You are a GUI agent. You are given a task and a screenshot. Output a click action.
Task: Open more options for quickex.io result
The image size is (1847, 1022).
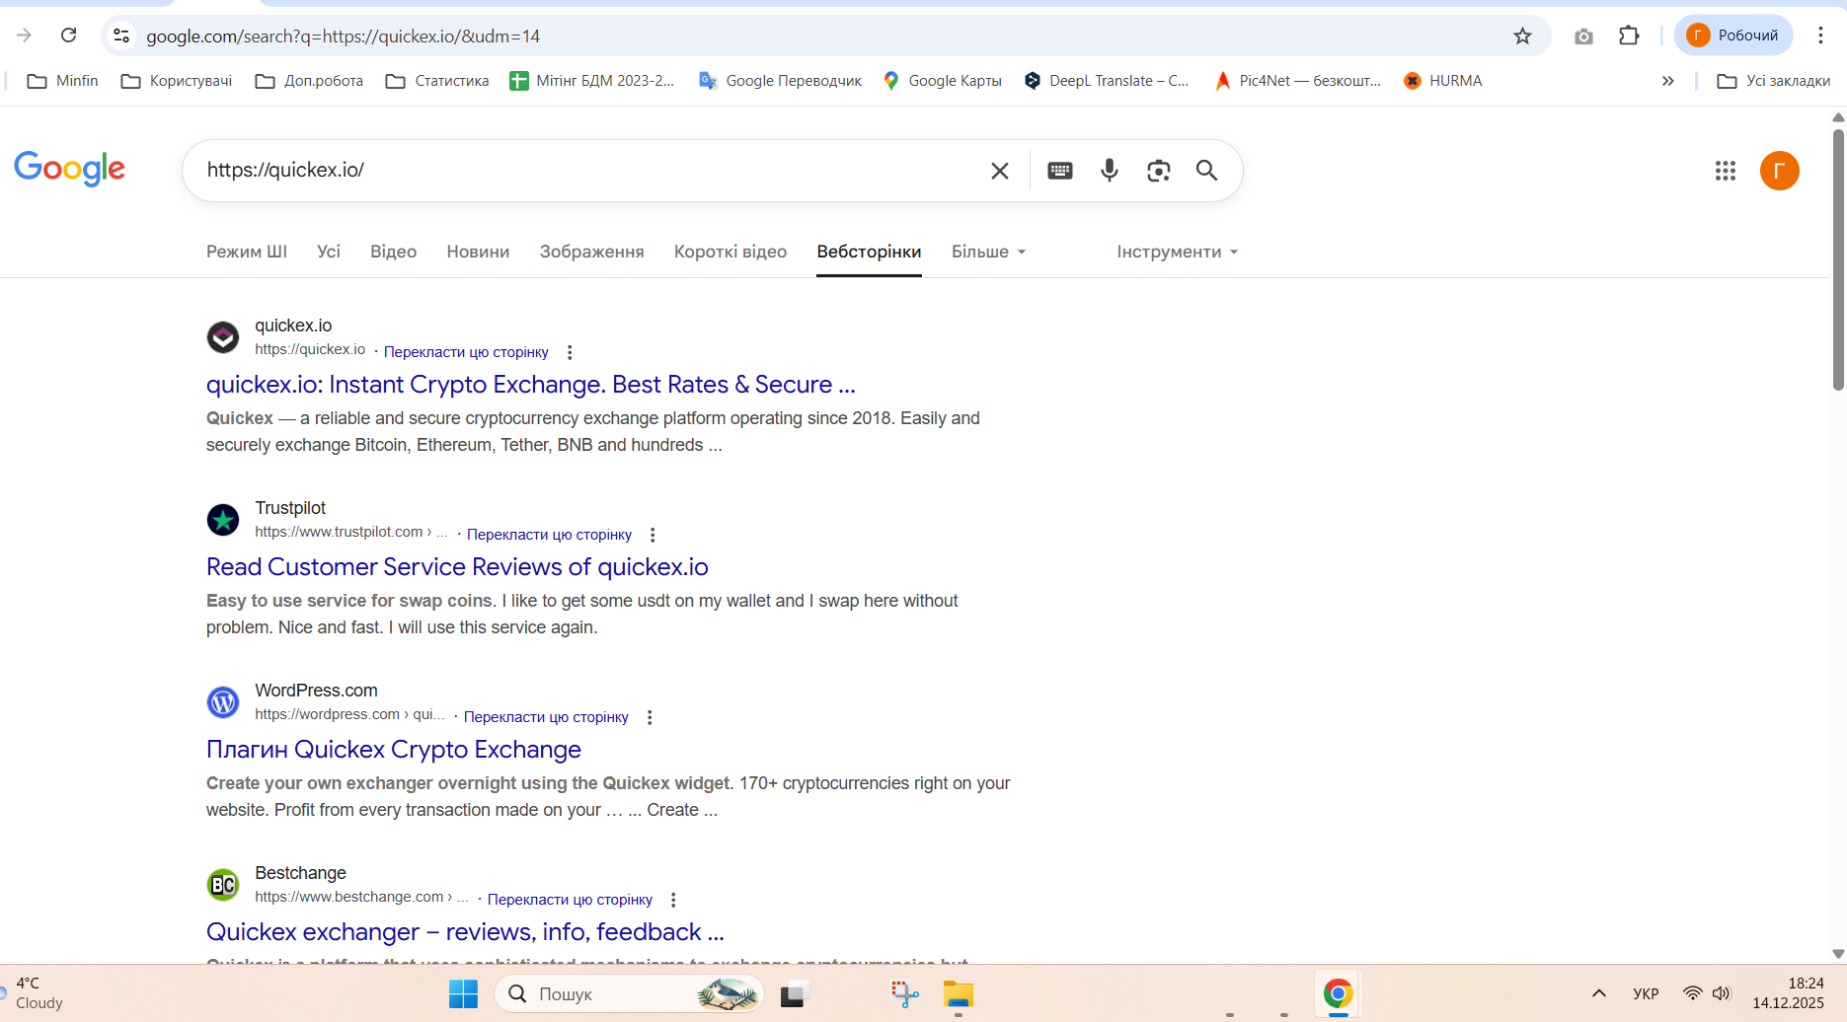tap(570, 352)
